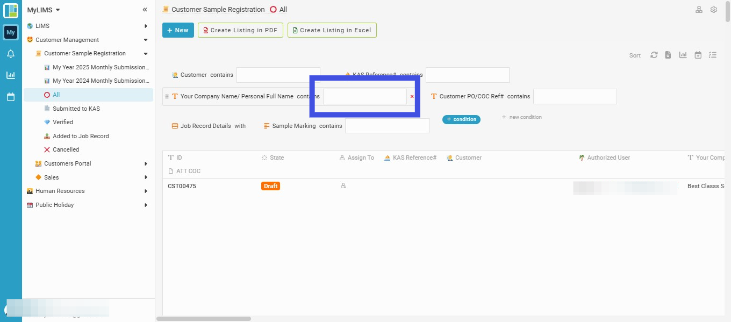Viewport: 731px width, 322px height.
Task: Click the blue + condition button
Action: (x=461, y=119)
